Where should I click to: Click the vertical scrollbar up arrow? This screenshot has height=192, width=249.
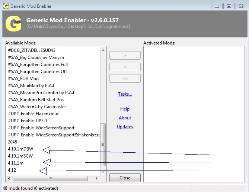pyautogui.click(x=103, y=50)
